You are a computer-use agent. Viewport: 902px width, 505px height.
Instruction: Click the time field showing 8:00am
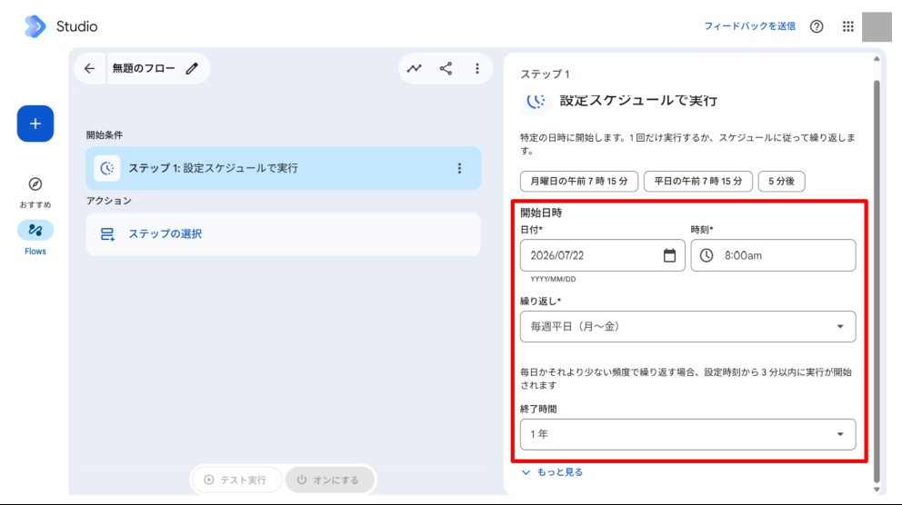coord(773,255)
